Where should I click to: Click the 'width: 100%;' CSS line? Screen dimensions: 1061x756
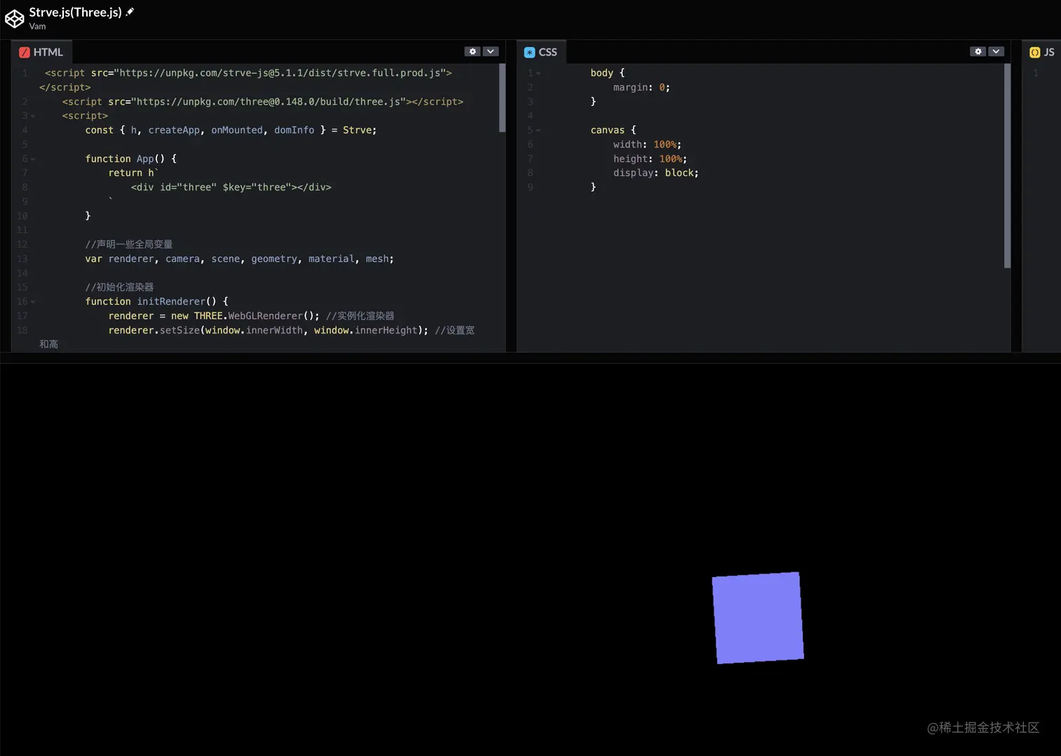(647, 144)
